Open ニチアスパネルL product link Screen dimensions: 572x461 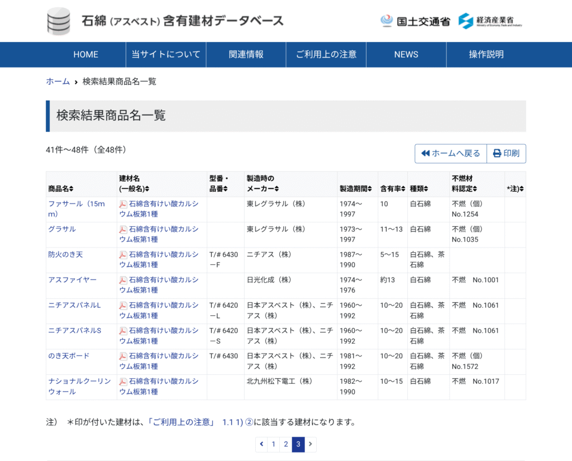tap(74, 305)
